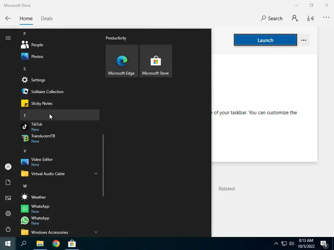Click Search in the Store toolbar
The width and height of the screenshot is (334, 250).
click(x=271, y=19)
